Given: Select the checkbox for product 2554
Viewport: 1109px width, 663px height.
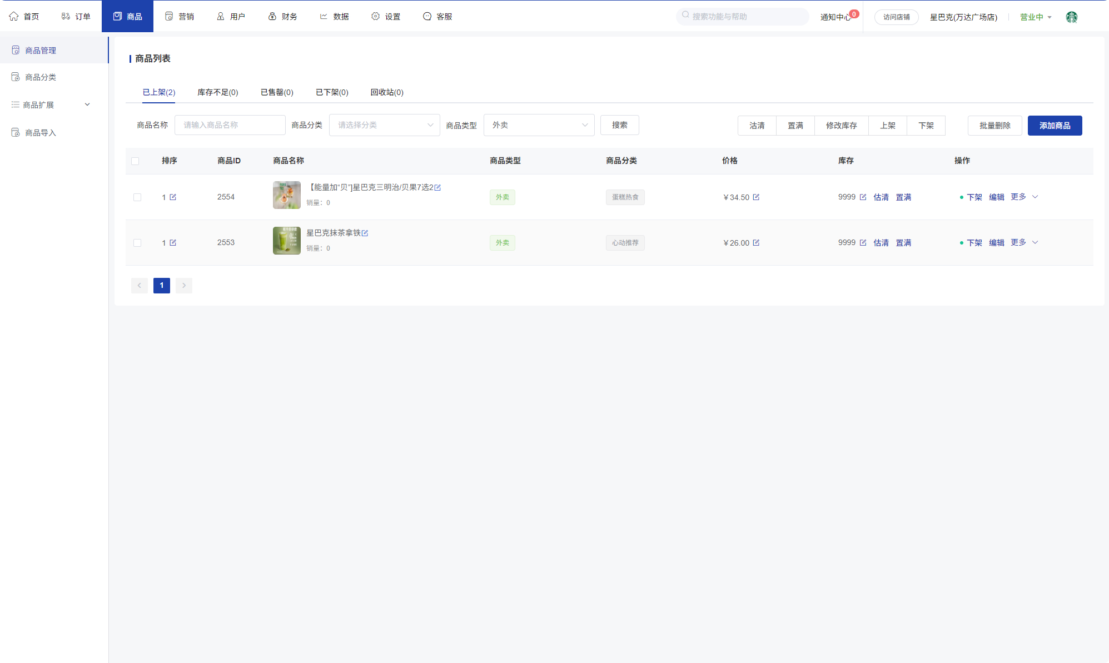Looking at the screenshot, I should [x=137, y=197].
